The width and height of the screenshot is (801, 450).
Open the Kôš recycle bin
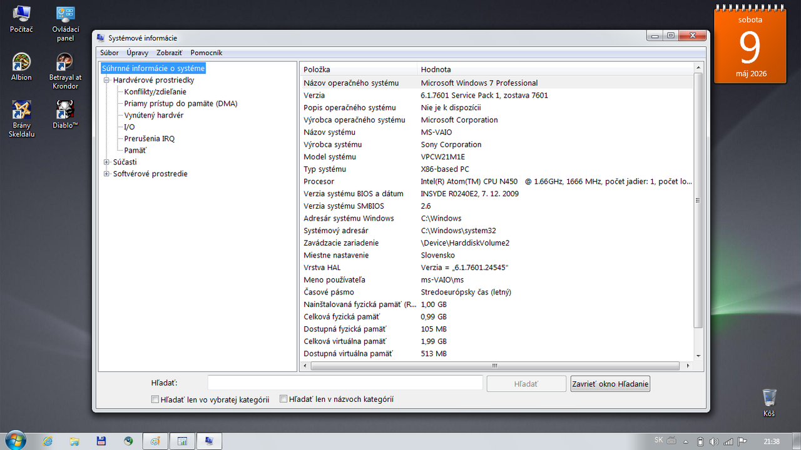pos(769,403)
